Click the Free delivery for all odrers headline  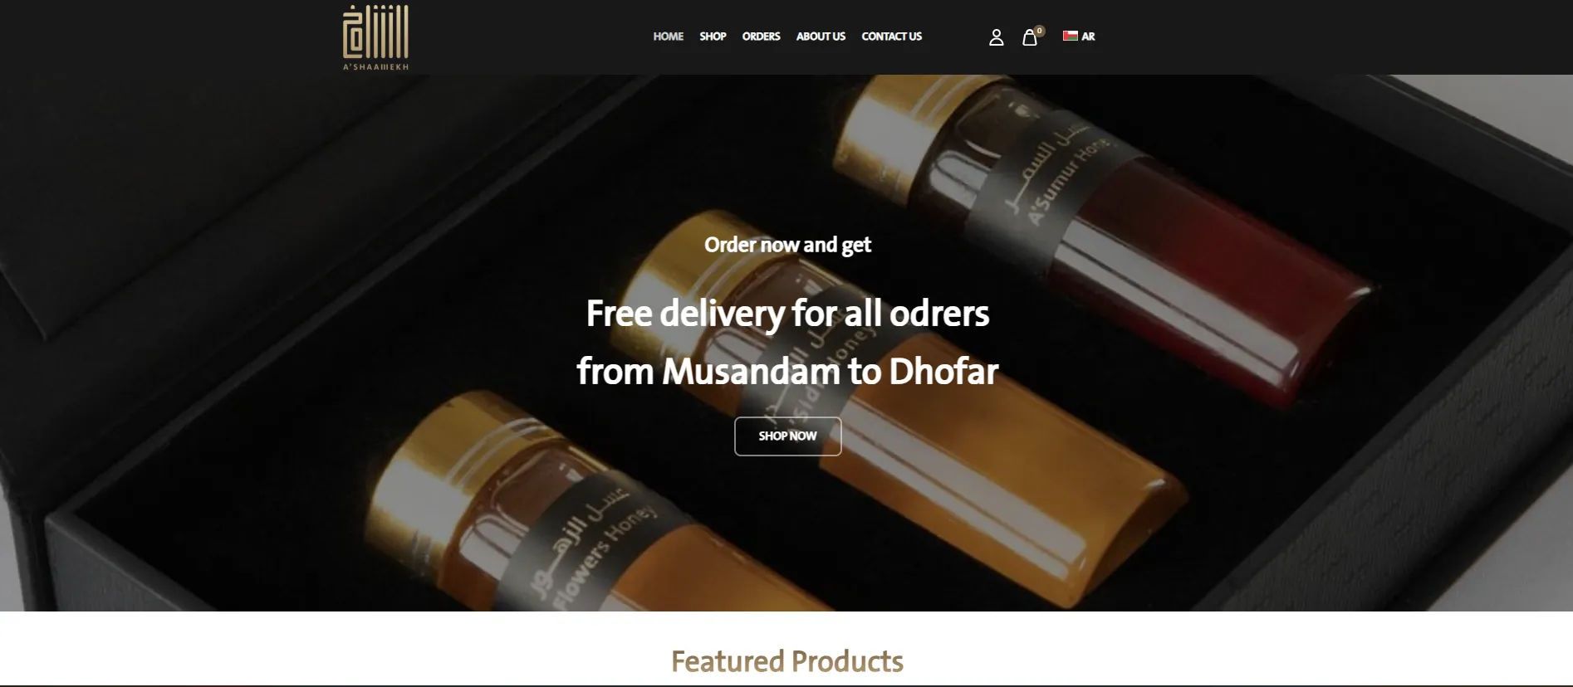[x=787, y=314]
